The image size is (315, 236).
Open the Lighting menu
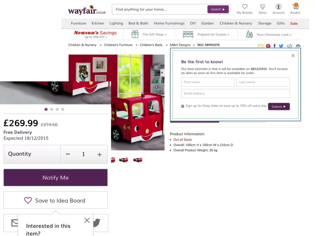coord(116,23)
